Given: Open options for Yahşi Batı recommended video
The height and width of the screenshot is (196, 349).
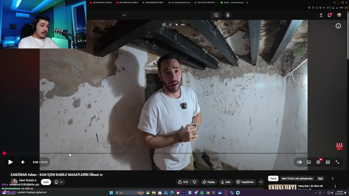Looking at the screenshot, I should pyautogui.click(x=335, y=186).
